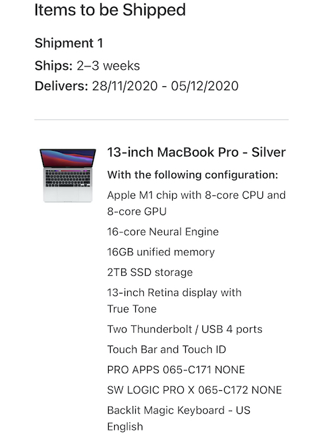
Task: Click the horizontal divider below delivery dates
Action: point(161,120)
